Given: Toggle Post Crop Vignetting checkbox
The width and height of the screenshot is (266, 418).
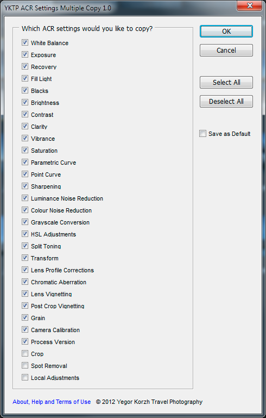Looking at the screenshot, I should [25, 306].
